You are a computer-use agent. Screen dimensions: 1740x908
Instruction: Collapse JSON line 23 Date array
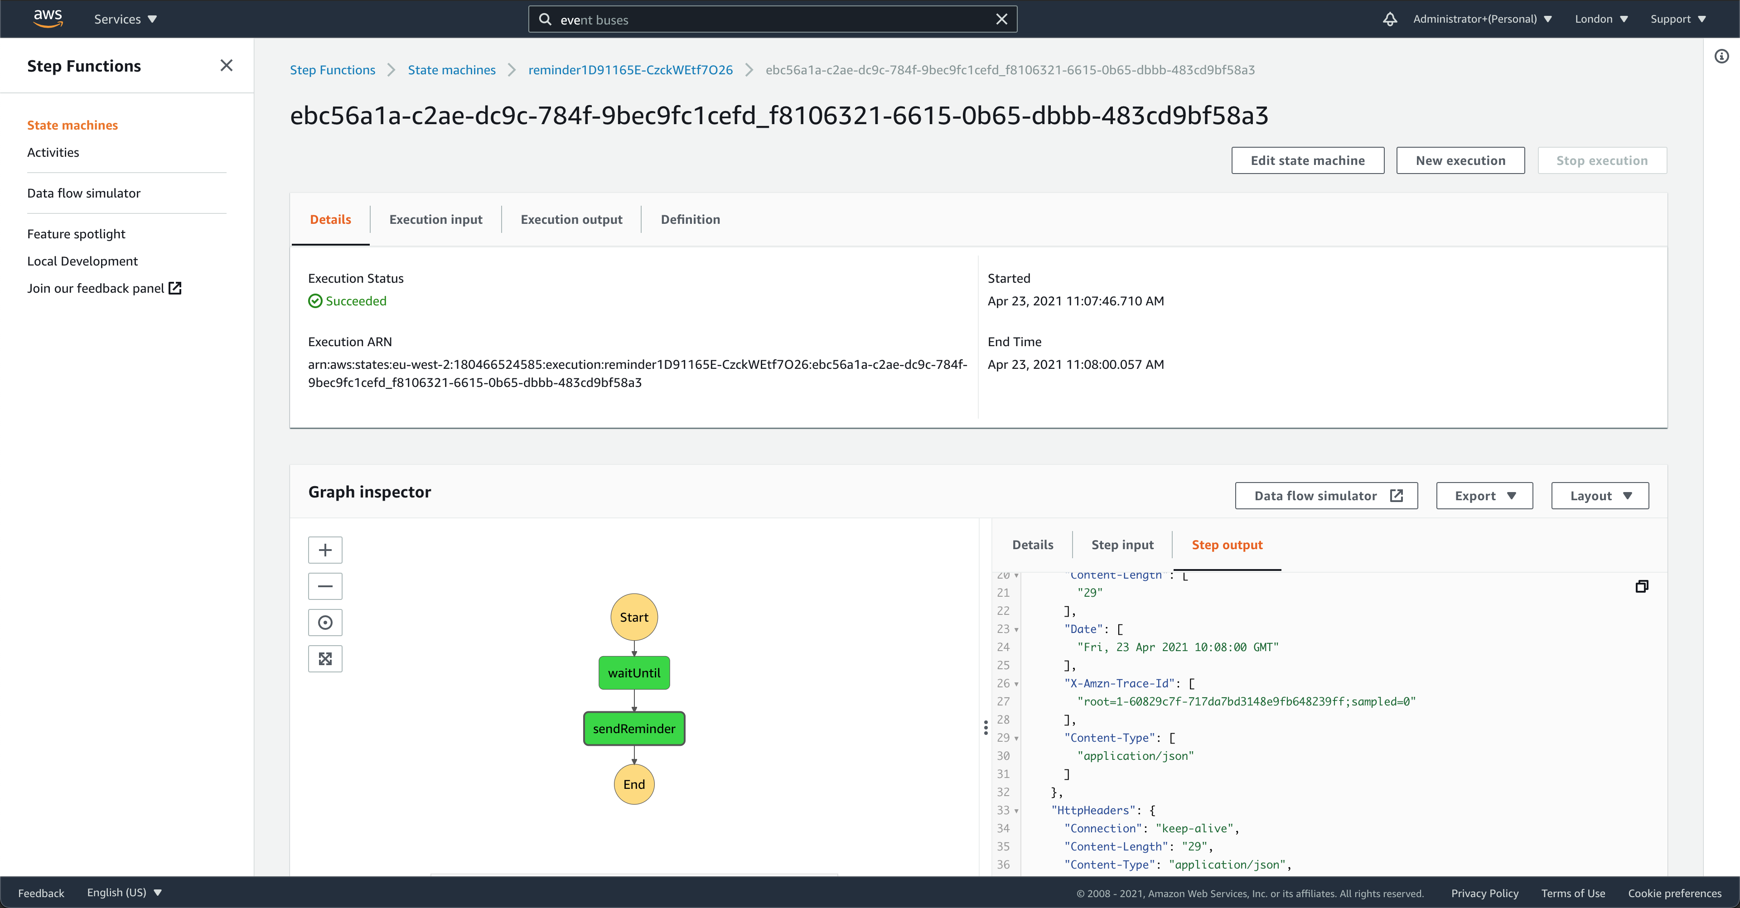[1016, 630]
